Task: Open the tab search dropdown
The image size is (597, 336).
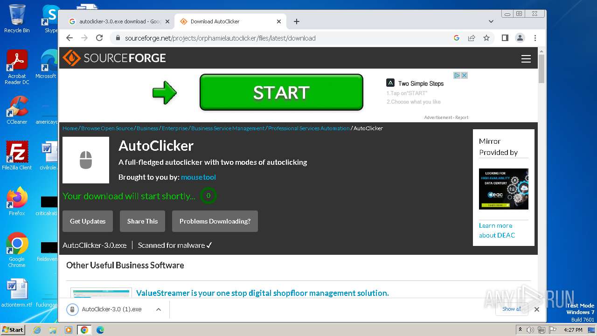Action: 491,21
